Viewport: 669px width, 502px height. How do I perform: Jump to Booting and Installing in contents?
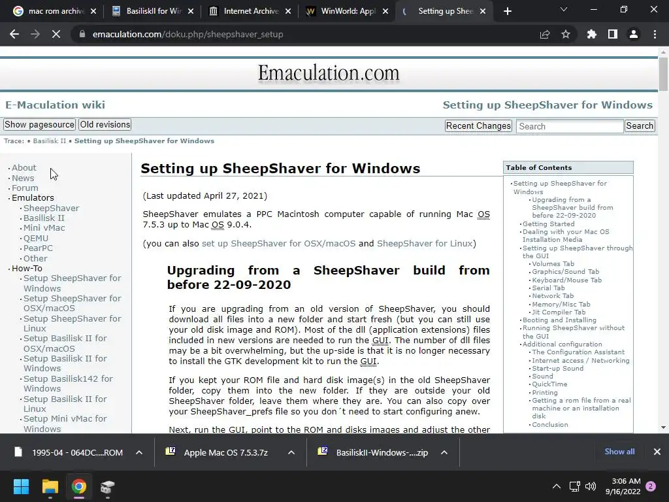pos(559,320)
